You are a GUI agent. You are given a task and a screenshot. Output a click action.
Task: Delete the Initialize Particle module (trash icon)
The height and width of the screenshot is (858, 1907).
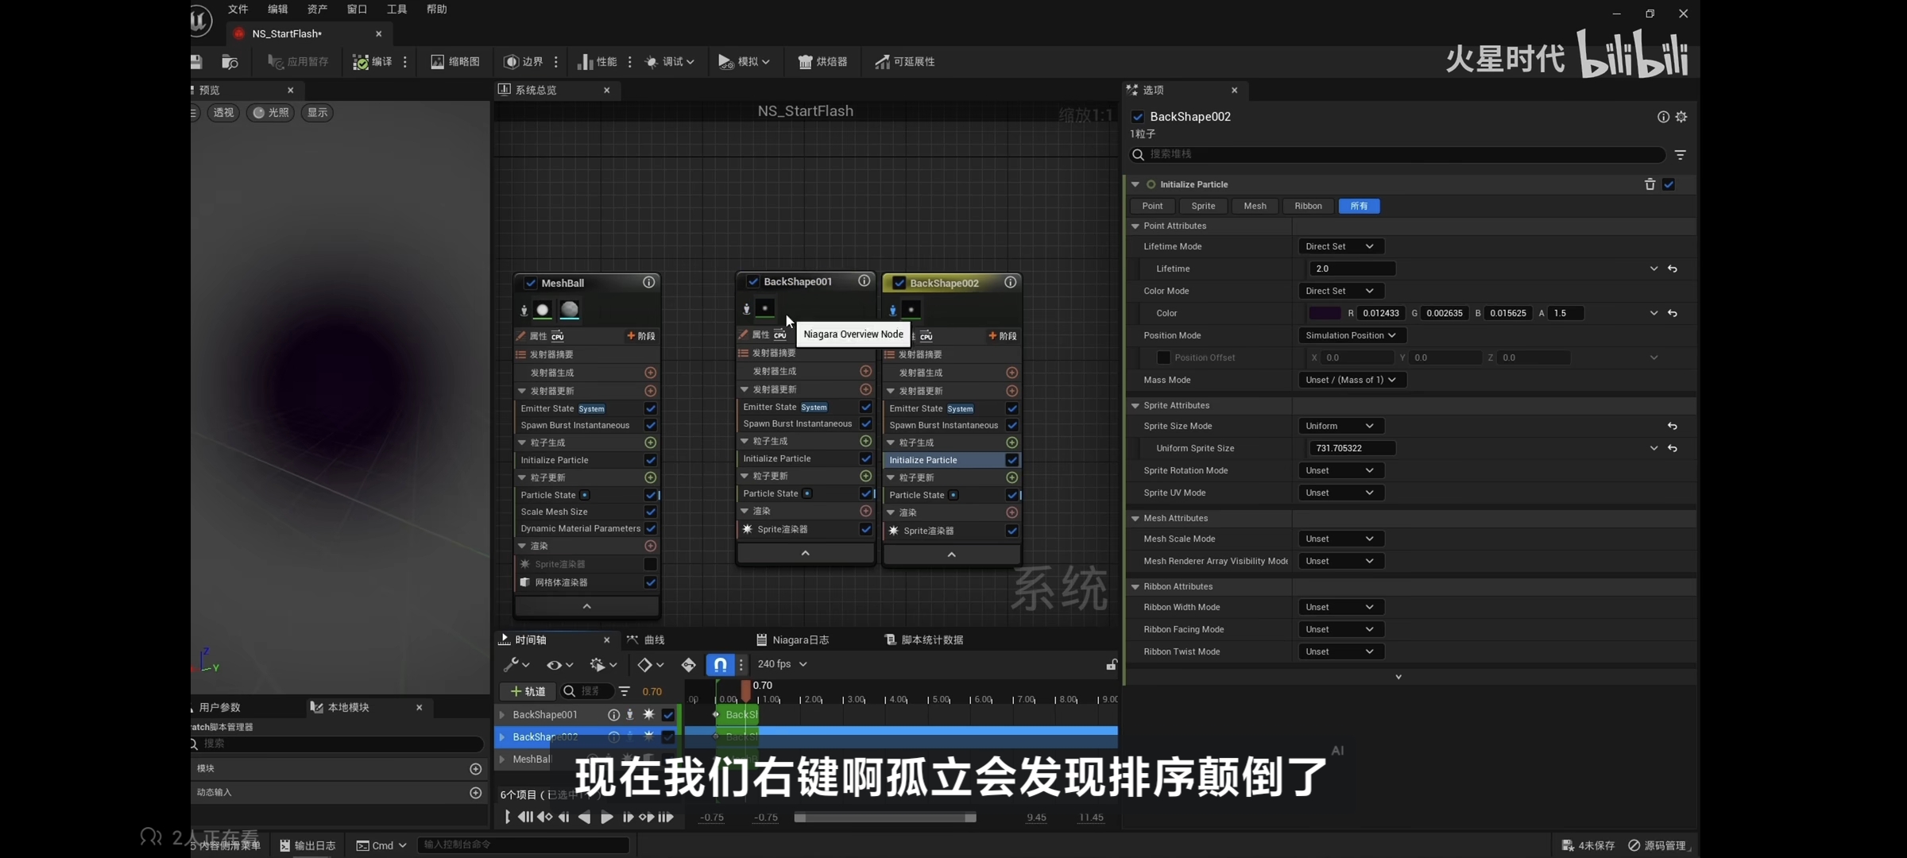click(1650, 184)
